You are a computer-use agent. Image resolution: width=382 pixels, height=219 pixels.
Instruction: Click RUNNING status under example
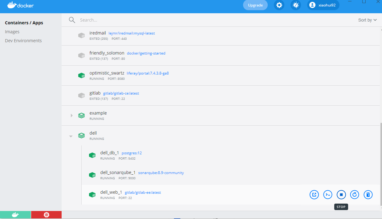97,119
